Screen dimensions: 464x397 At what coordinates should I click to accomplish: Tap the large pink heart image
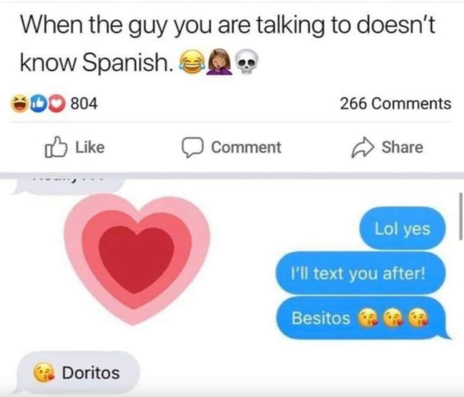[137, 258]
